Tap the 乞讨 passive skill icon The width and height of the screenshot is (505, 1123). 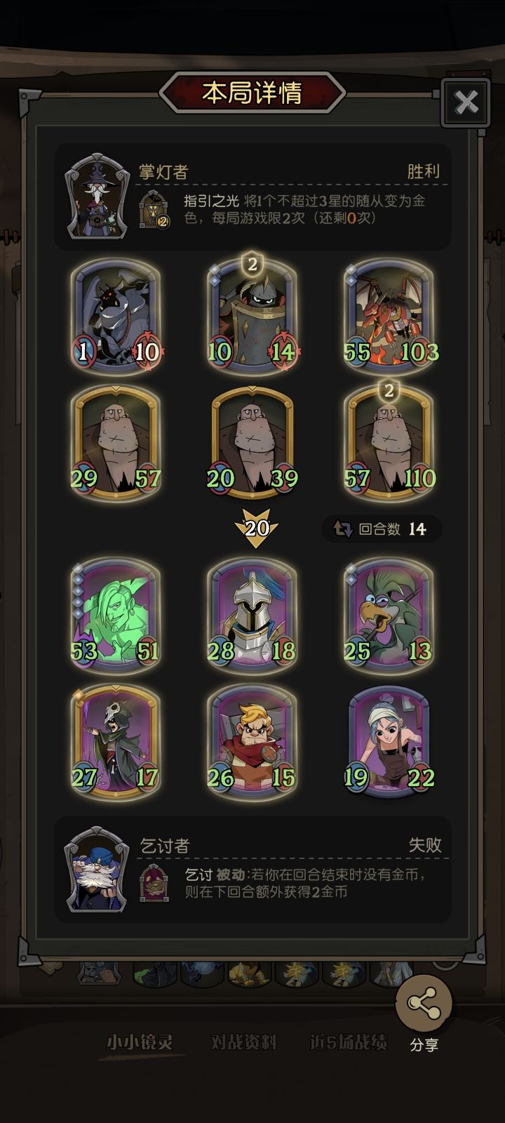154,883
